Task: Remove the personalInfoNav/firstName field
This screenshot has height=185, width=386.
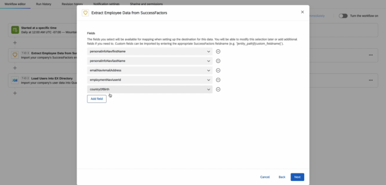Action: click(x=218, y=51)
